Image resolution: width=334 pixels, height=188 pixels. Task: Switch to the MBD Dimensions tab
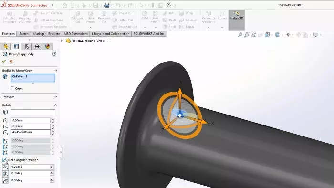pyautogui.click(x=75, y=34)
